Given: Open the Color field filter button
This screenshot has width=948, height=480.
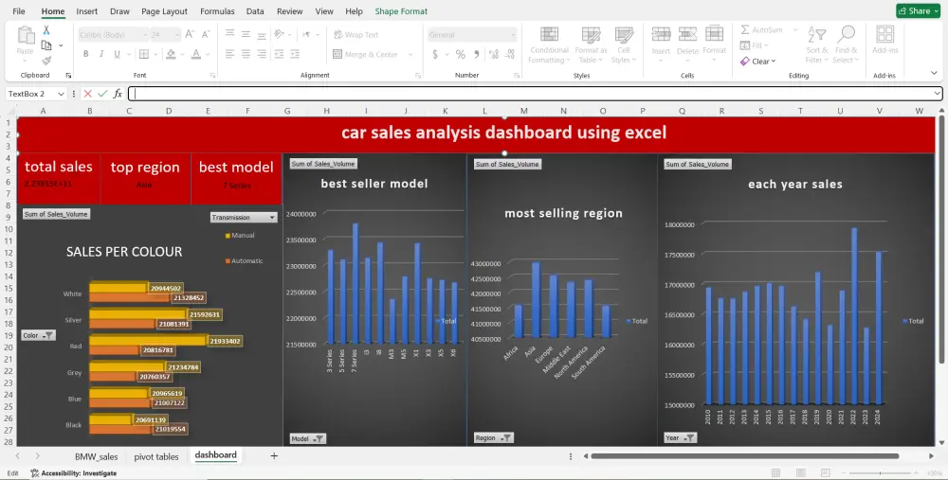Looking at the screenshot, I should 39,335.
